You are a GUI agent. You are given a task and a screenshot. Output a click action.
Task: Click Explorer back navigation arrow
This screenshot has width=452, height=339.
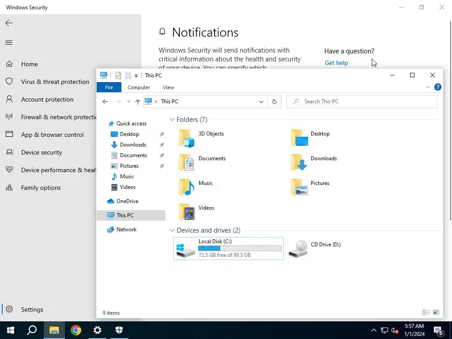(105, 102)
